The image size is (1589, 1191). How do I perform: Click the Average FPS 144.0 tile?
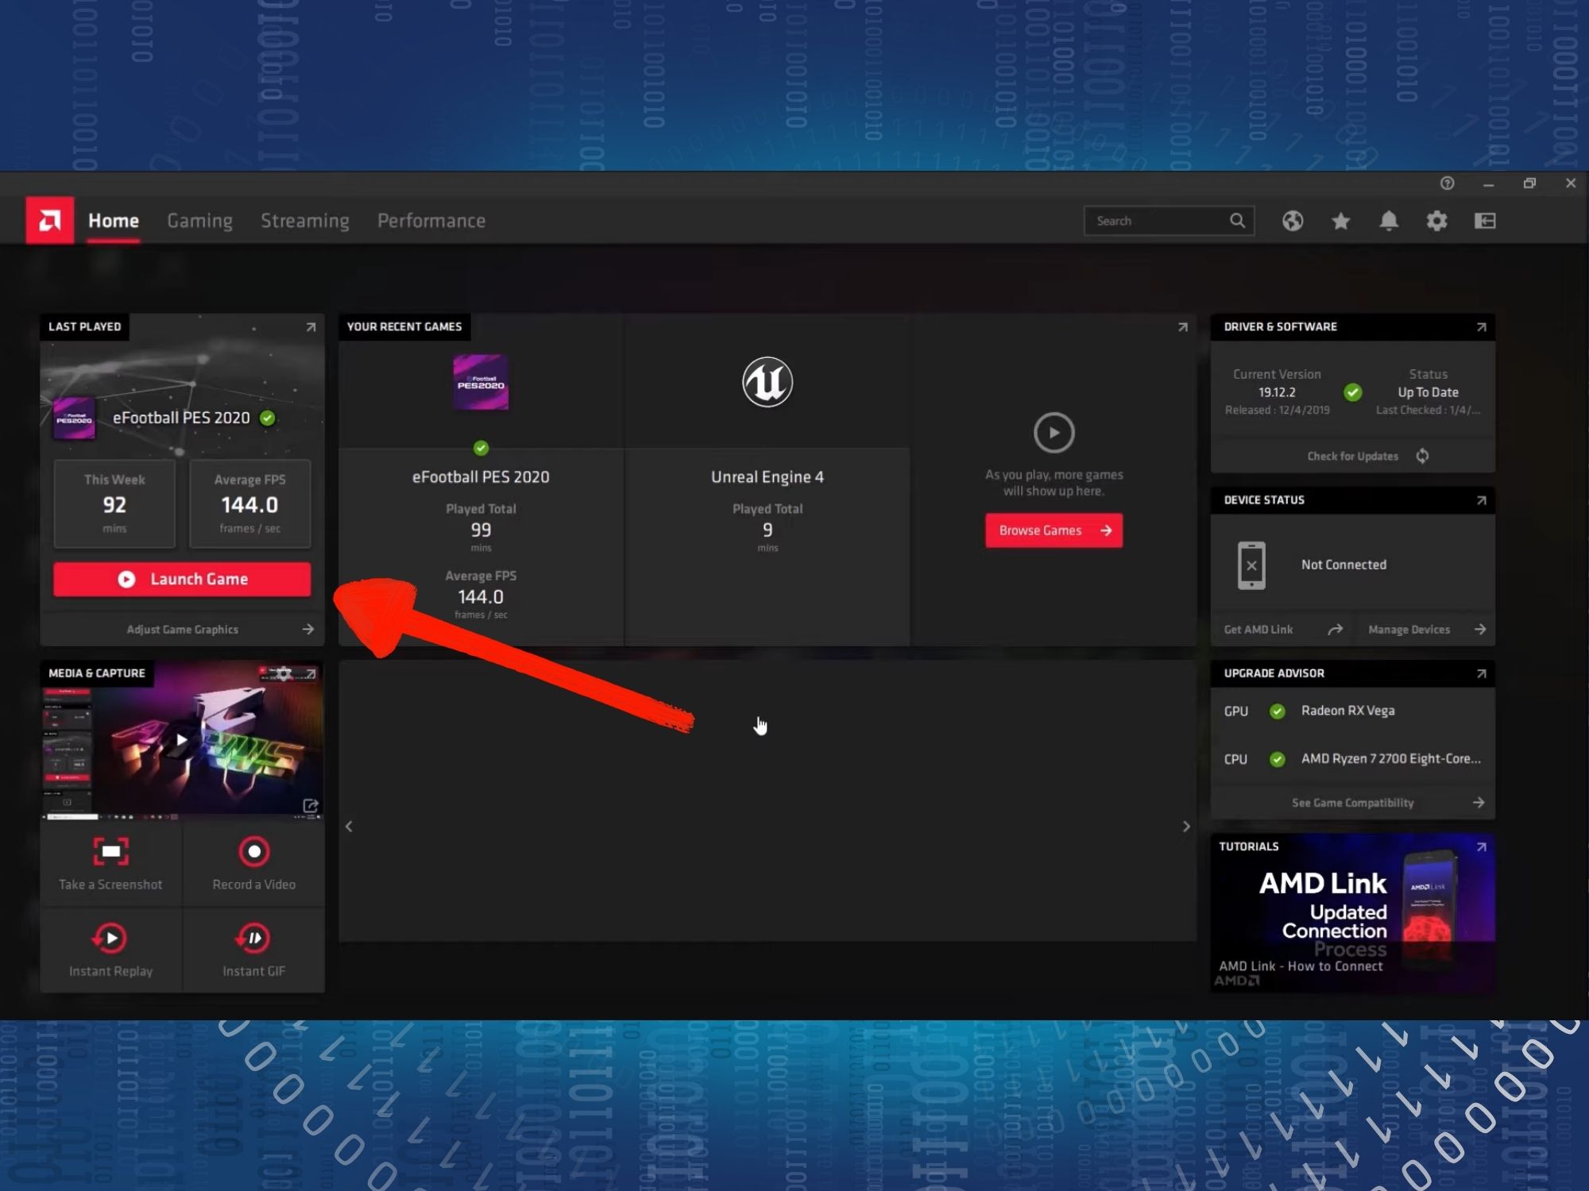click(x=249, y=503)
